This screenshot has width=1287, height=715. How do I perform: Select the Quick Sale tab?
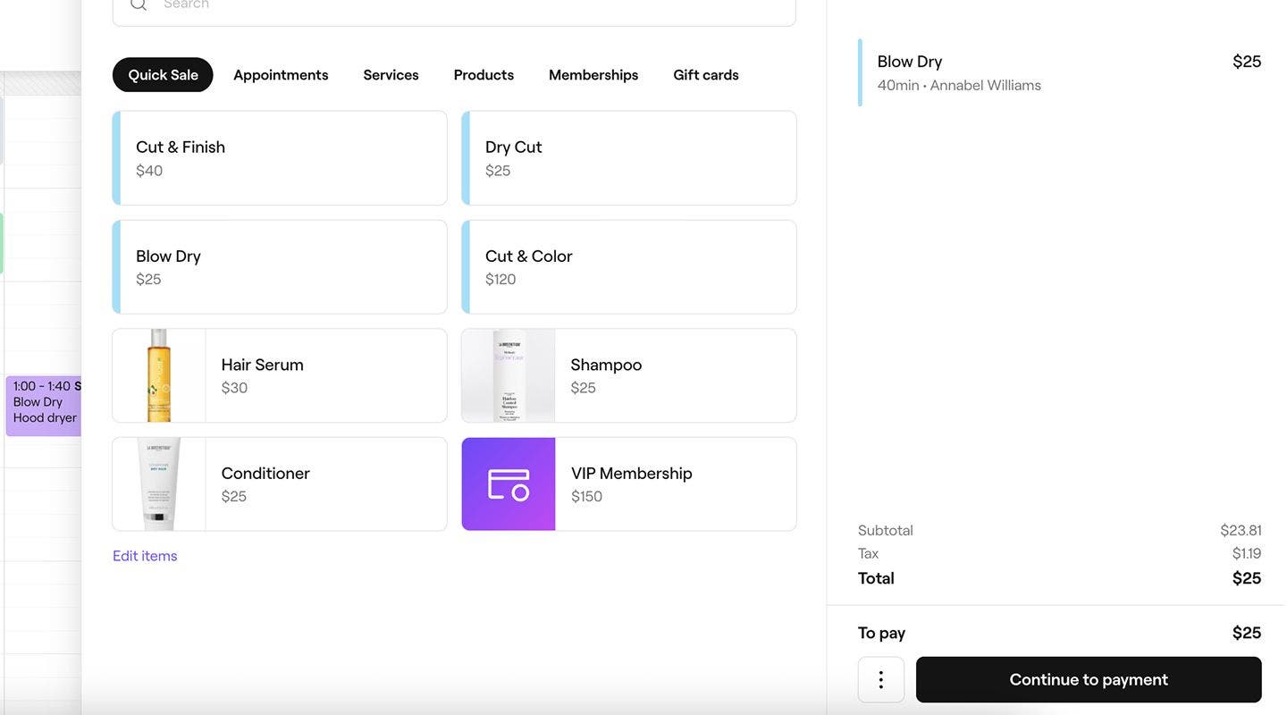pos(163,75)
